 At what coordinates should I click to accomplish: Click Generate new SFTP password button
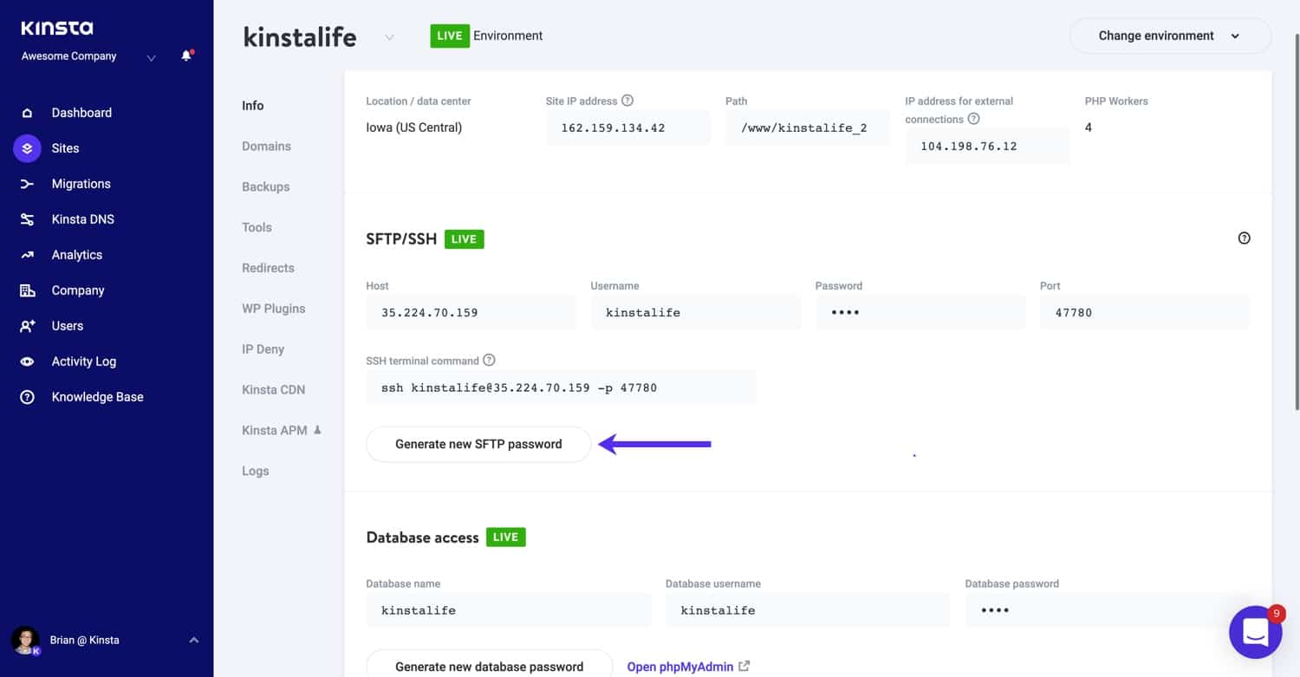coord(478,444)
